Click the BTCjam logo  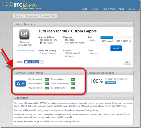(21, 5)
